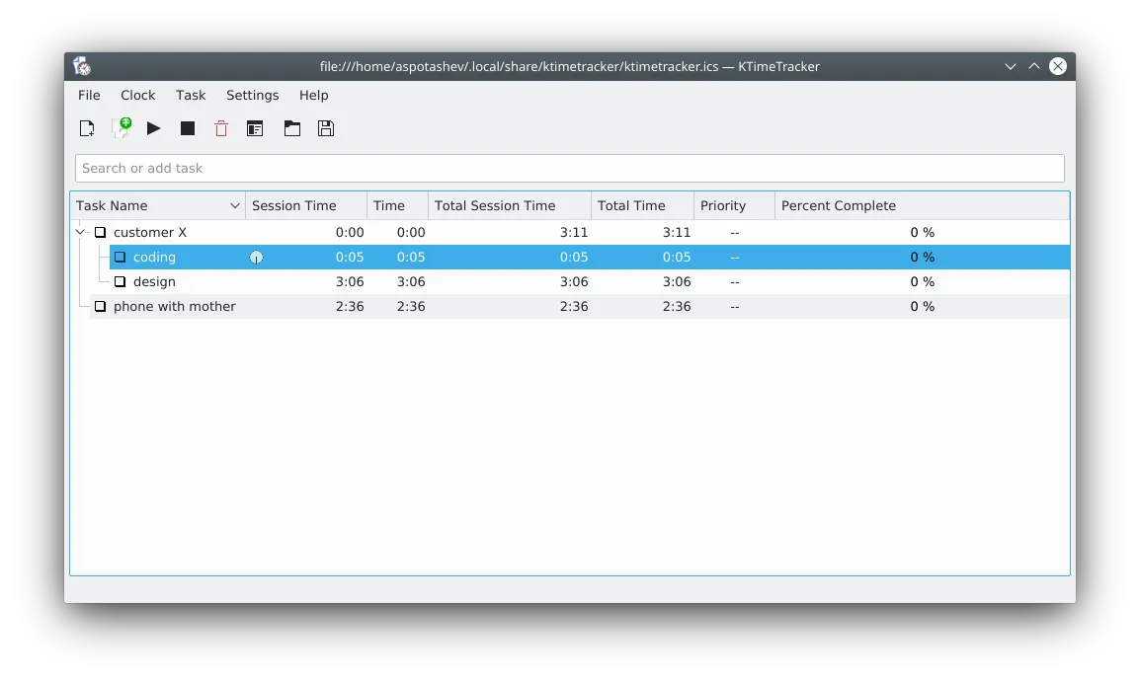Open the Settings menu
The image size is (1140, 679).
tap(252, 95)
